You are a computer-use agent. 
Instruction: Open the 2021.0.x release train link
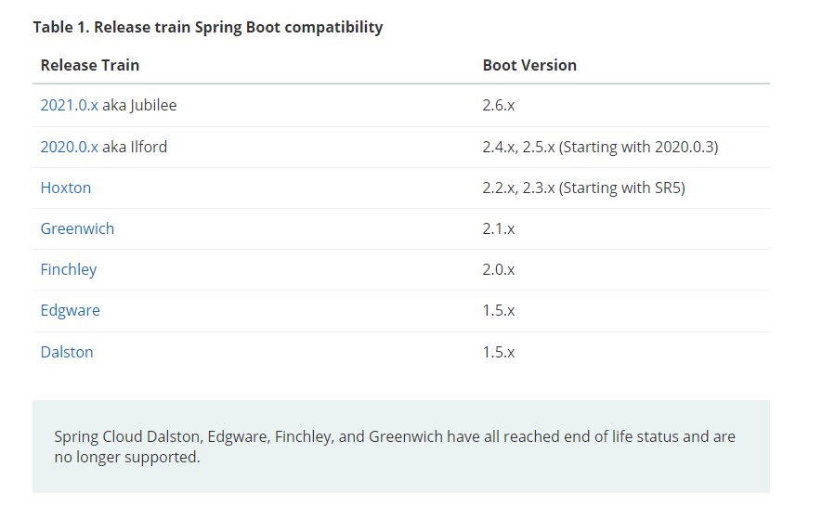(69, 106)
